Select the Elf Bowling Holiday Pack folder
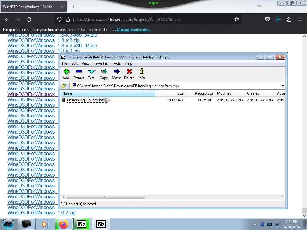Viewport: 307px width, 230px height. coord(87,100)
